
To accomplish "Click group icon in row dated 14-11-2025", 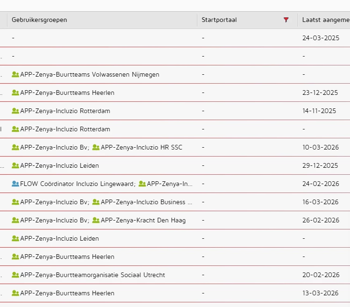I will pyautogui.click(x=15, y=111).
